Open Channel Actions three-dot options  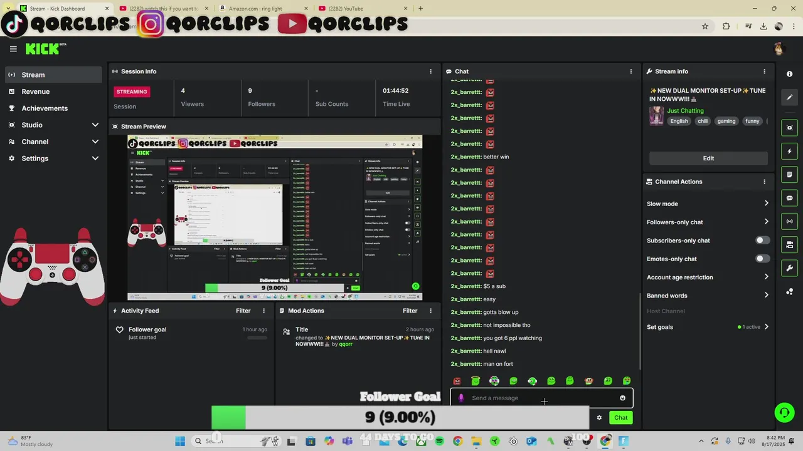764,182
